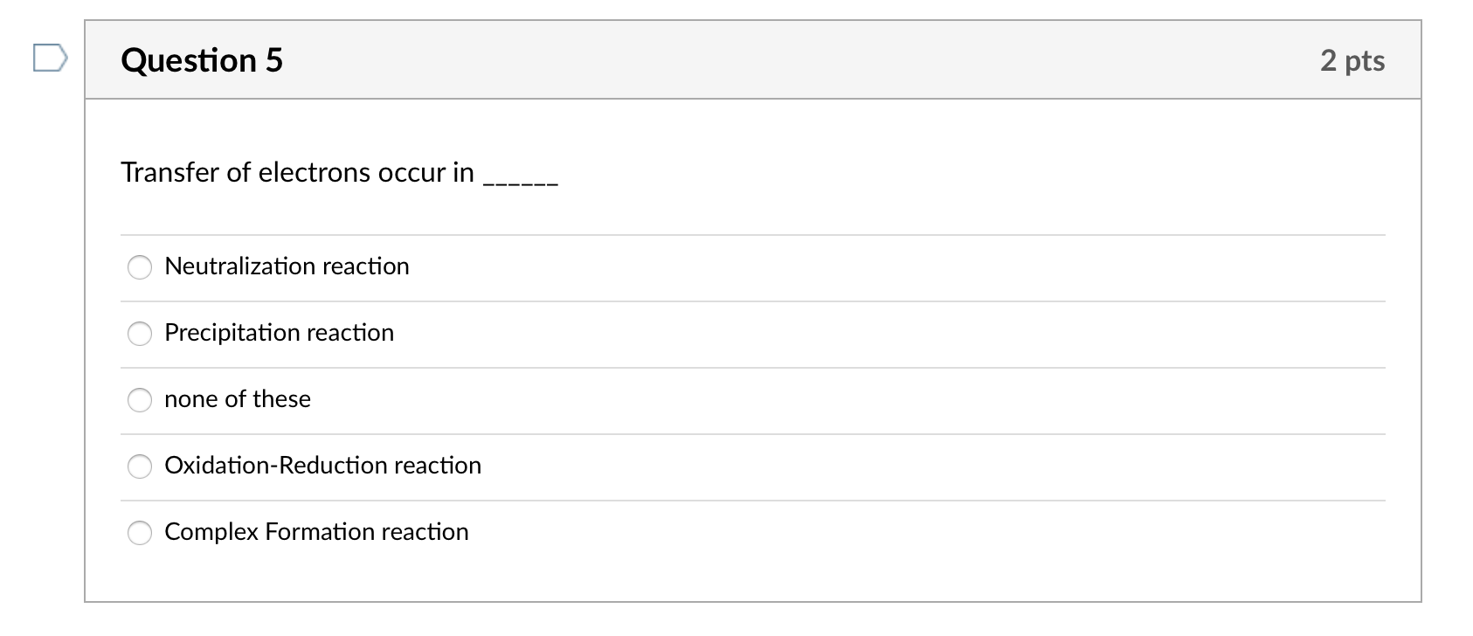Click the 'none of these' answer text
The image size is (1473, 636).
pyautogui.click(x=238, y=399)
